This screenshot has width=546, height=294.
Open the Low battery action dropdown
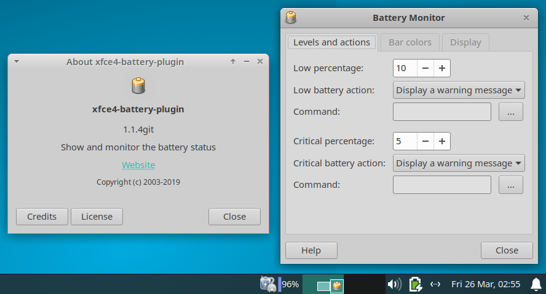click(459, 90)
